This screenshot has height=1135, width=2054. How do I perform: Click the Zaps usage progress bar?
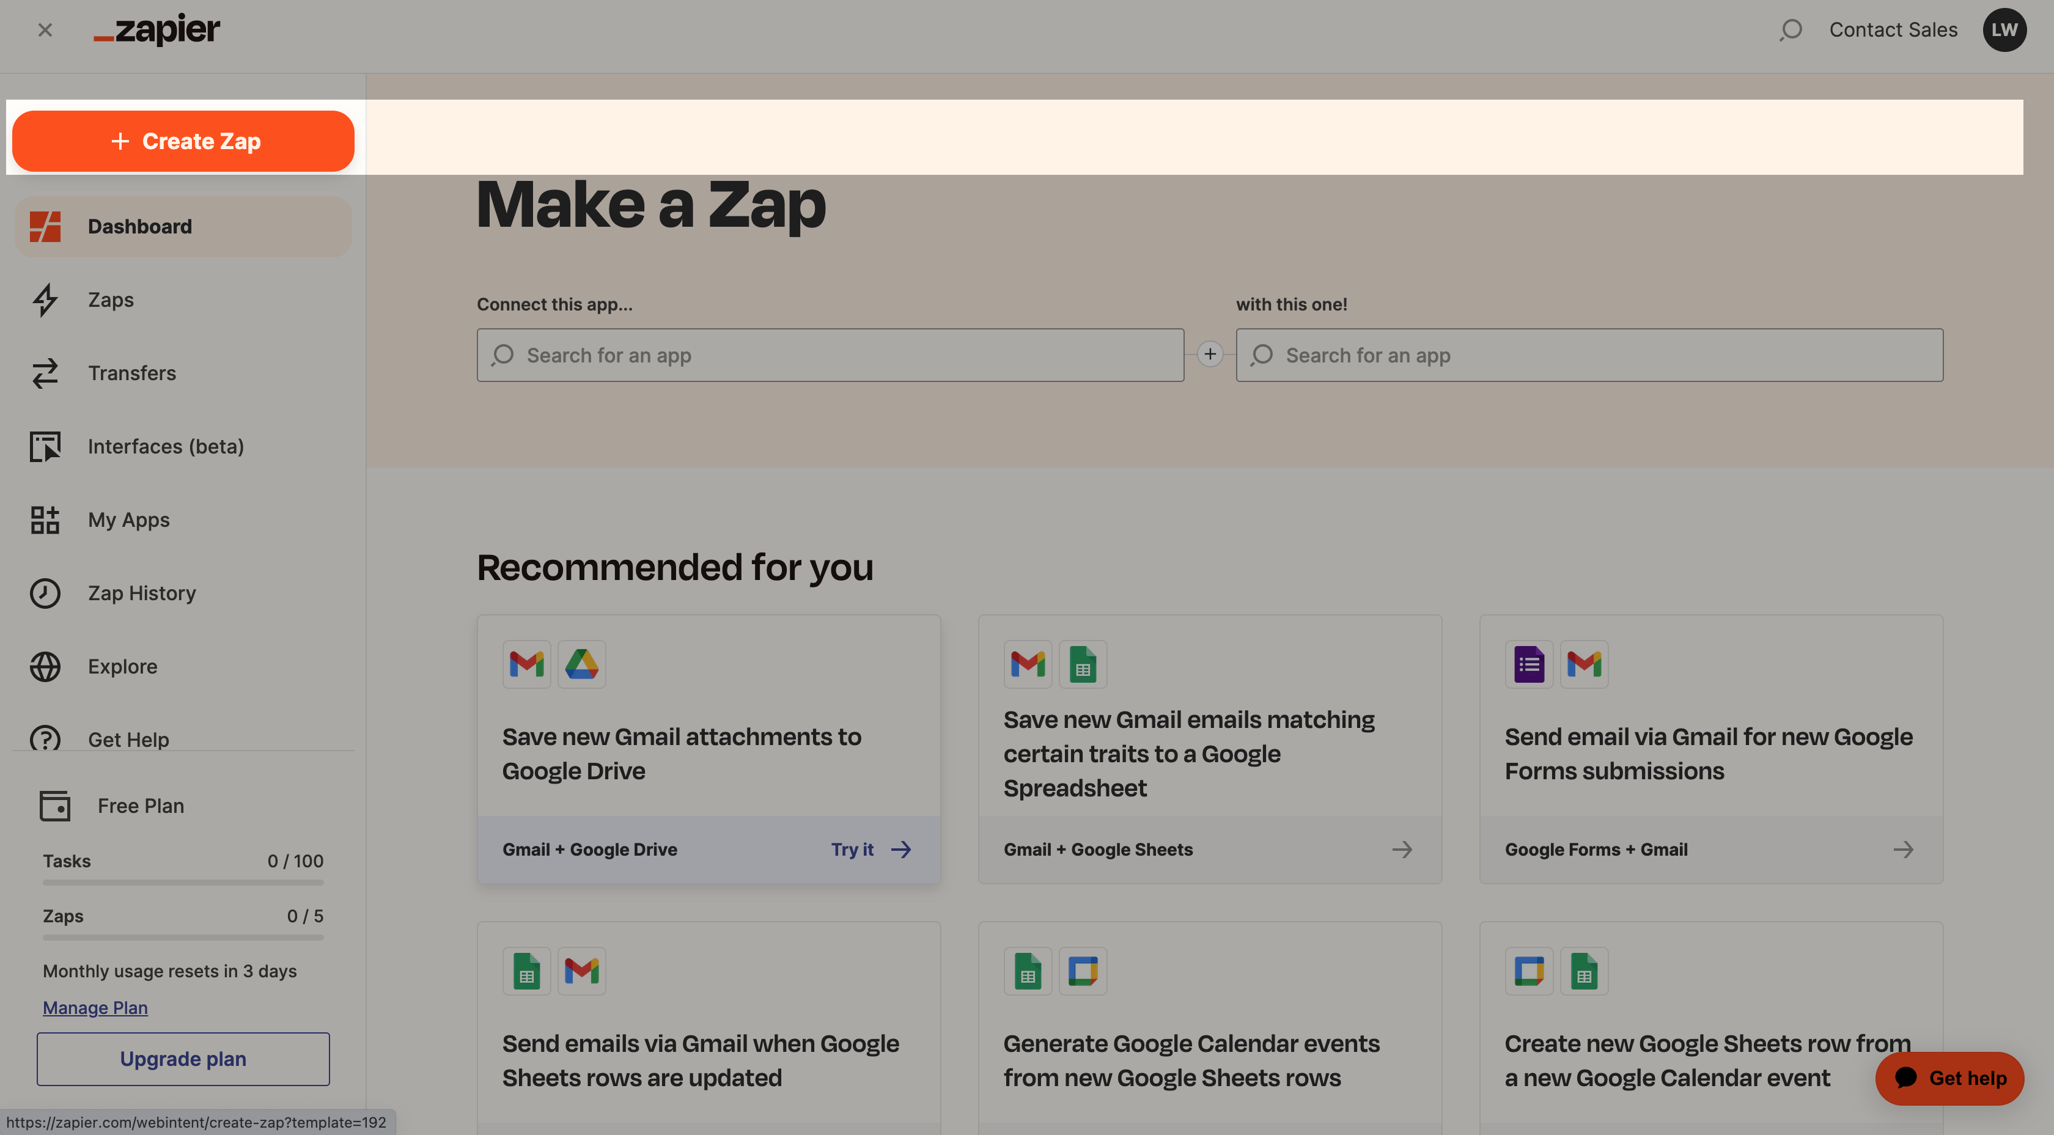coord(183,938)
